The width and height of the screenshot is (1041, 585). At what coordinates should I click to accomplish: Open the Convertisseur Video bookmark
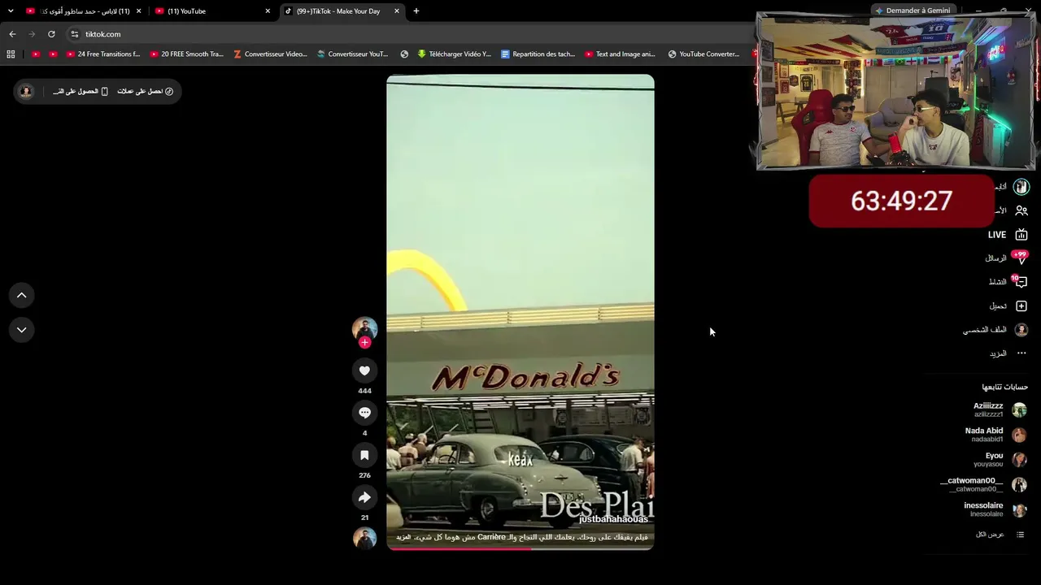click(270, 54)
